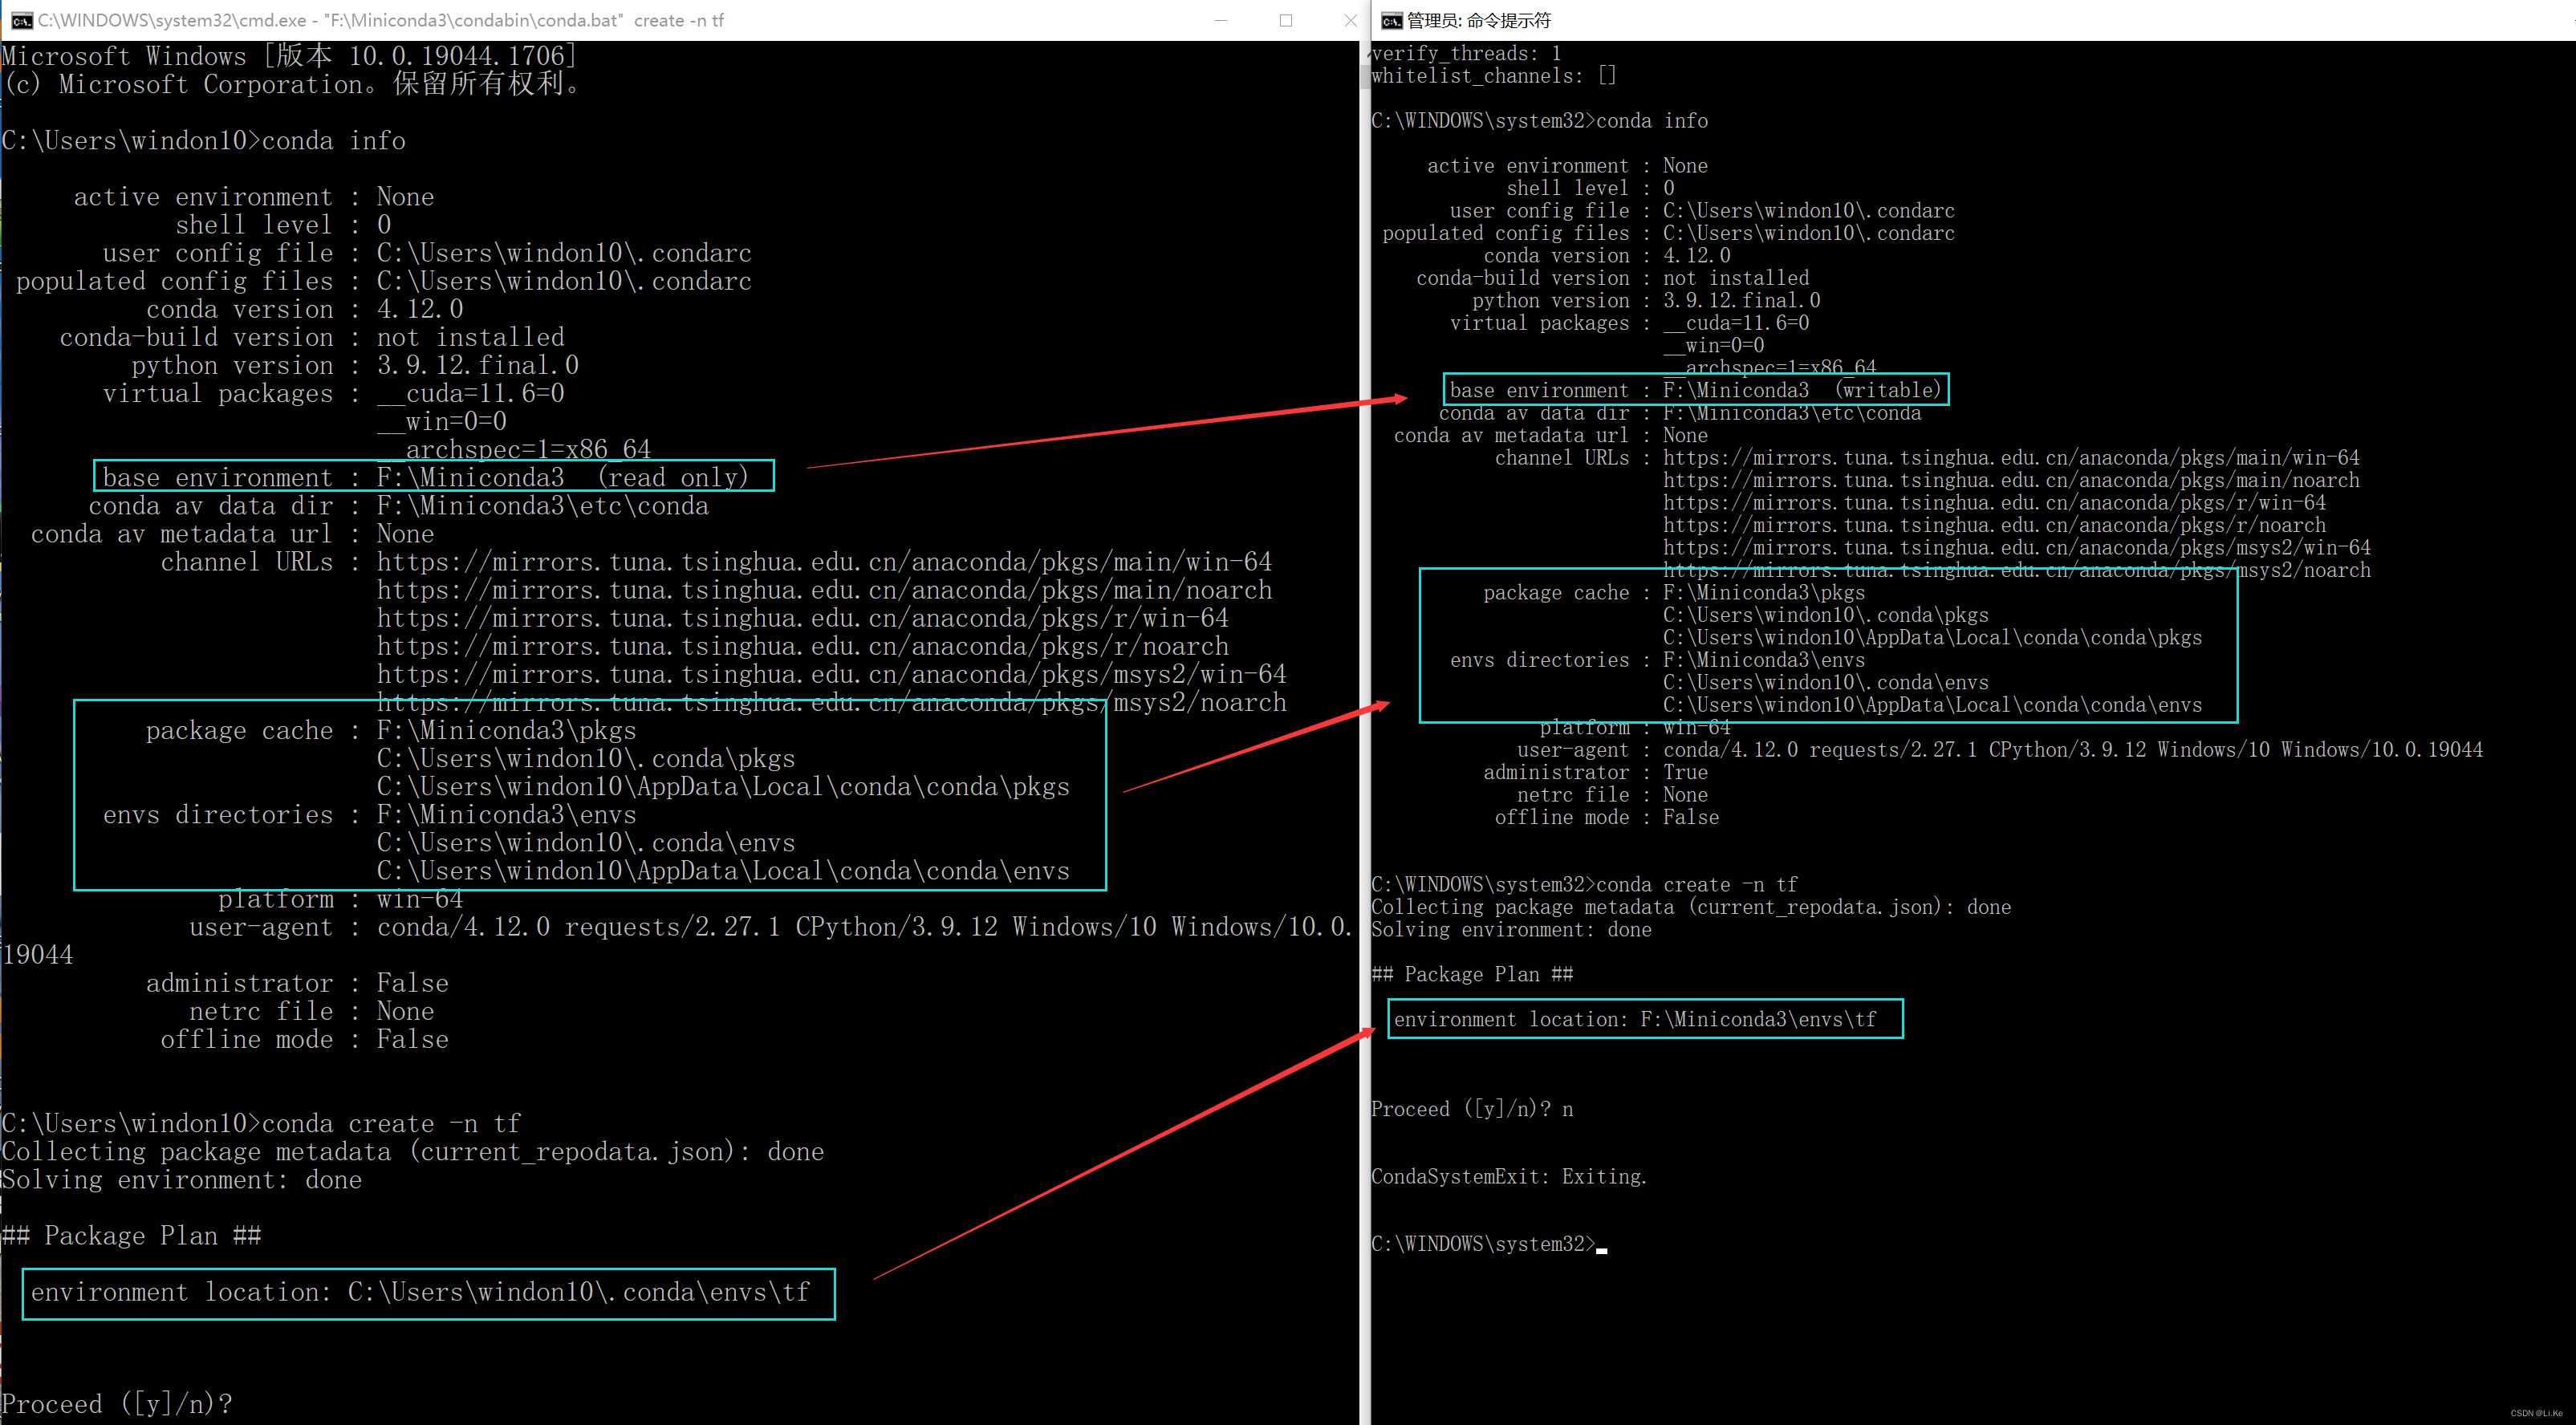Click the 'base environment (read only)' highlighted line
The width and height of the screenshot is (2576, 1425).
pyautogui.click(x=426, y=477)
